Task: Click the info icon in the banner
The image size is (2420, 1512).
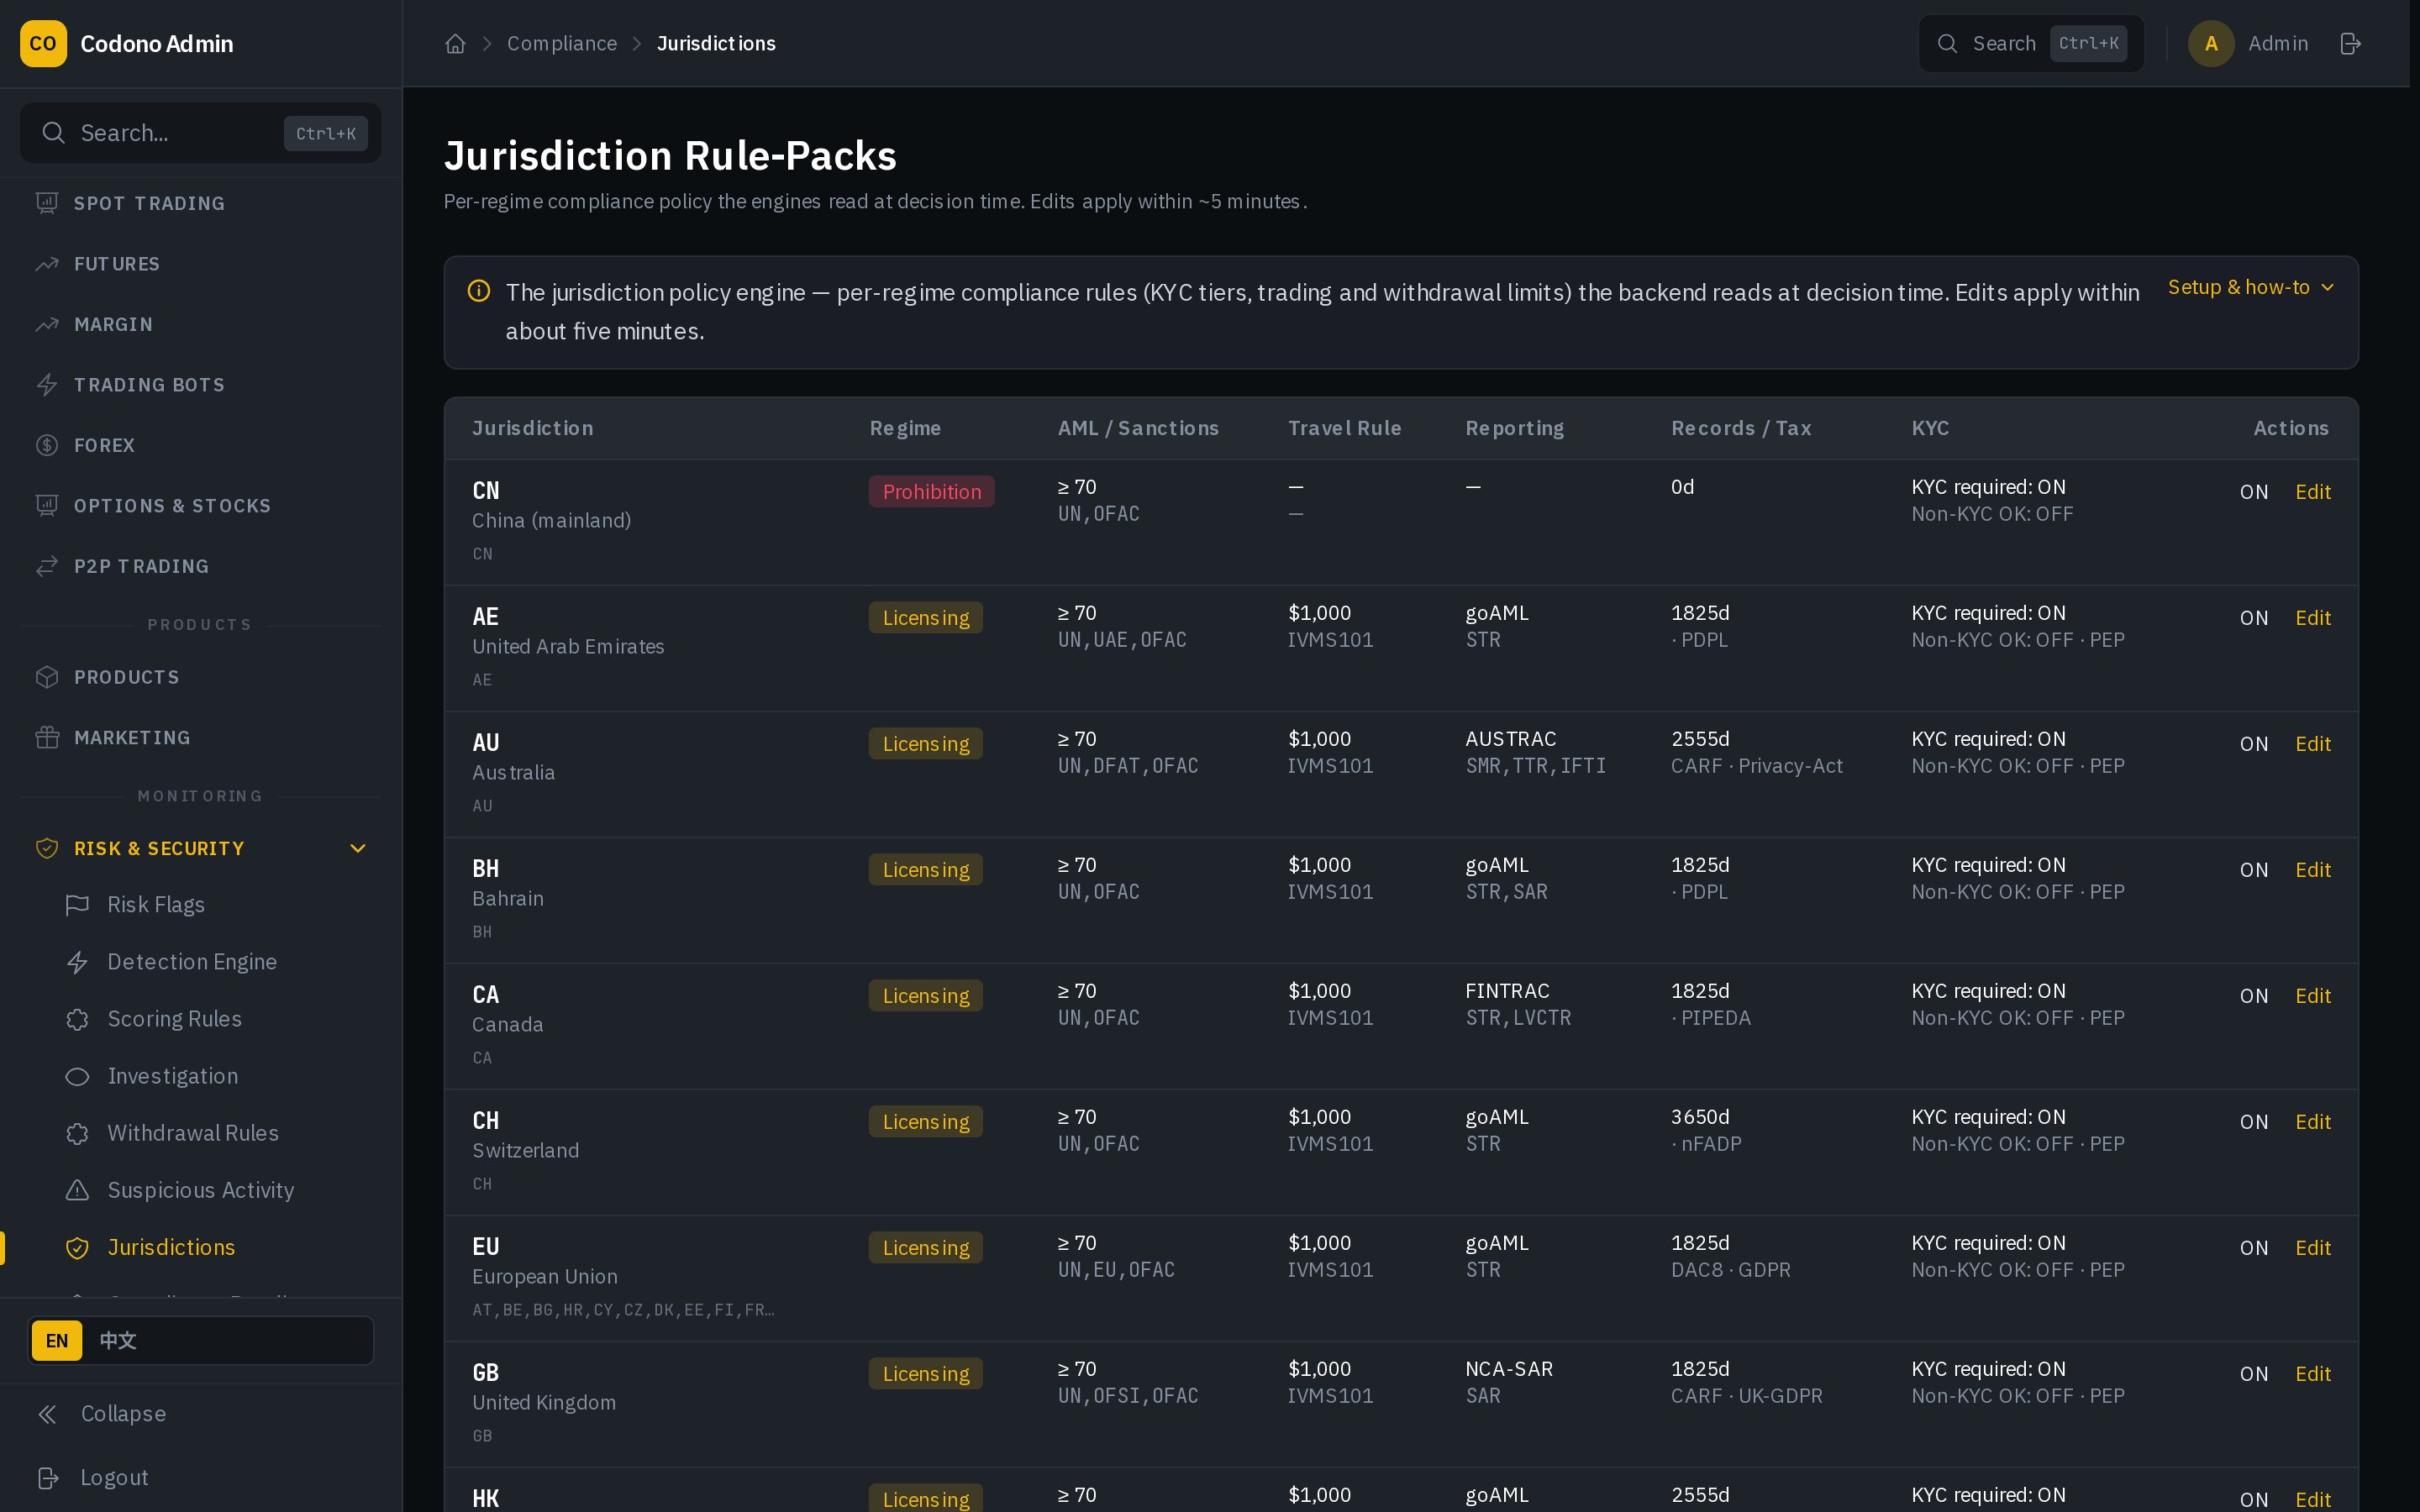Action: pyautogui.click(x=479, y=291)
